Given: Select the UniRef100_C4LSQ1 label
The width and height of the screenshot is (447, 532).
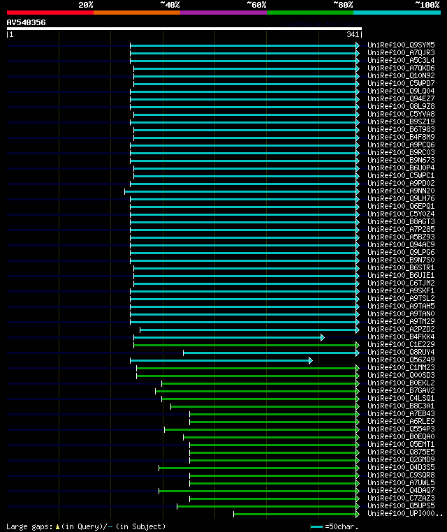Looking at the screenshot, I should pos(401,399).
